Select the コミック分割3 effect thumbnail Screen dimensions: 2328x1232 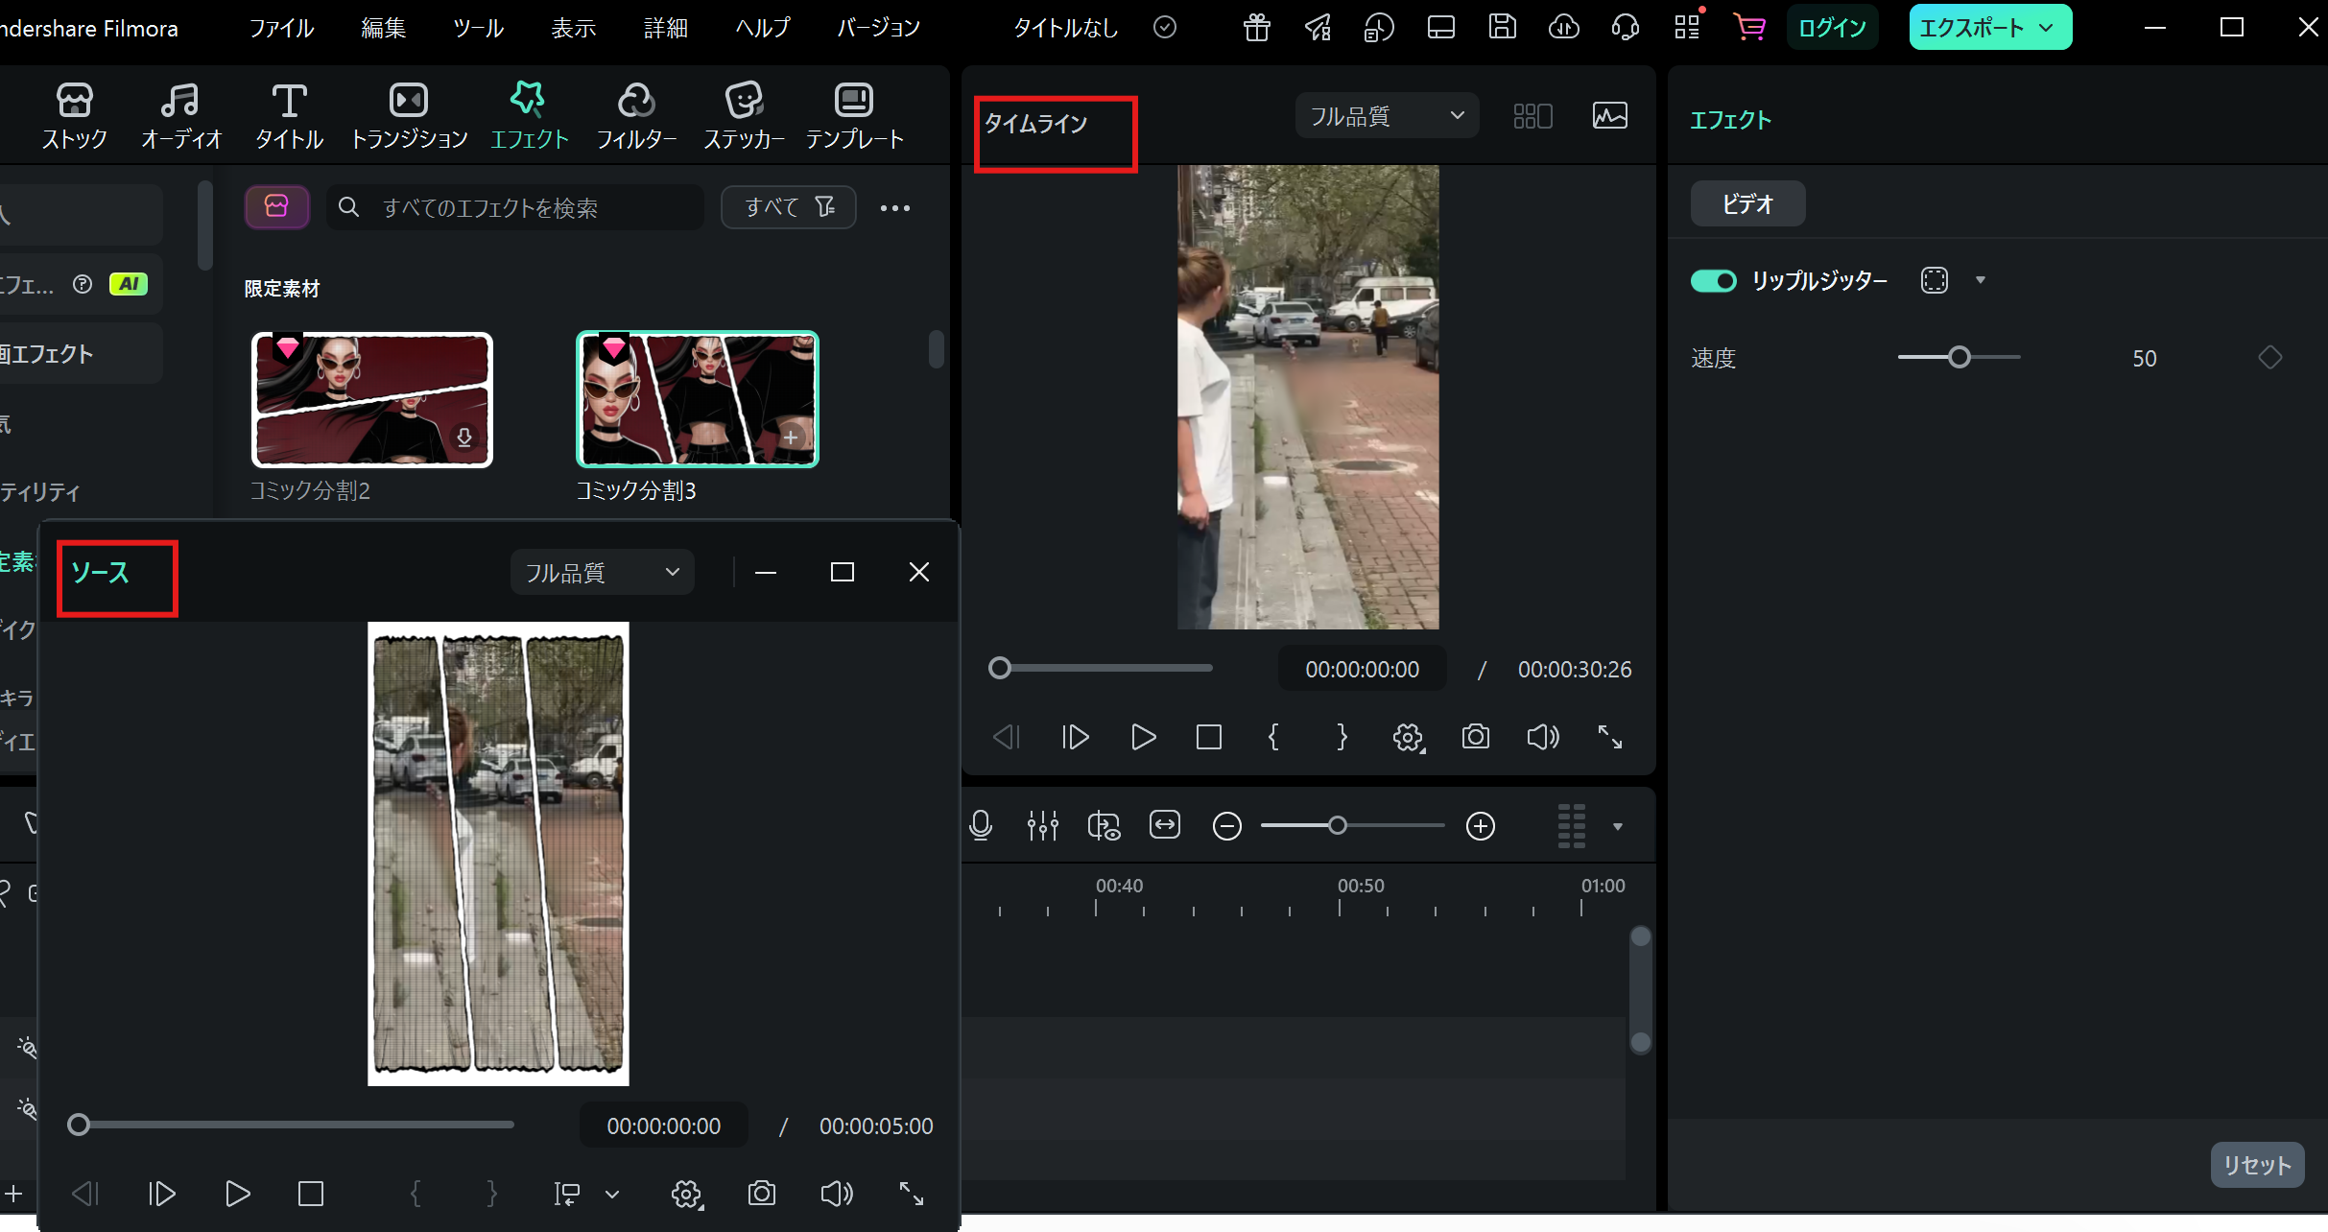coord(698,399)
